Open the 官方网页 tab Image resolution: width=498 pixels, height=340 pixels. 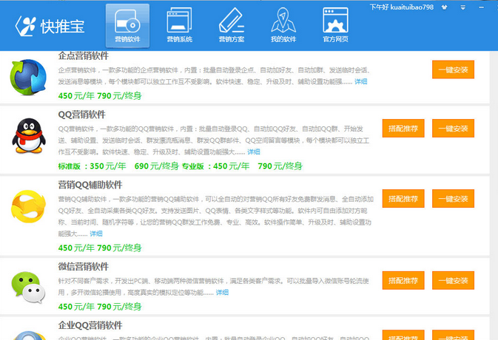click(x=335, y=26)
